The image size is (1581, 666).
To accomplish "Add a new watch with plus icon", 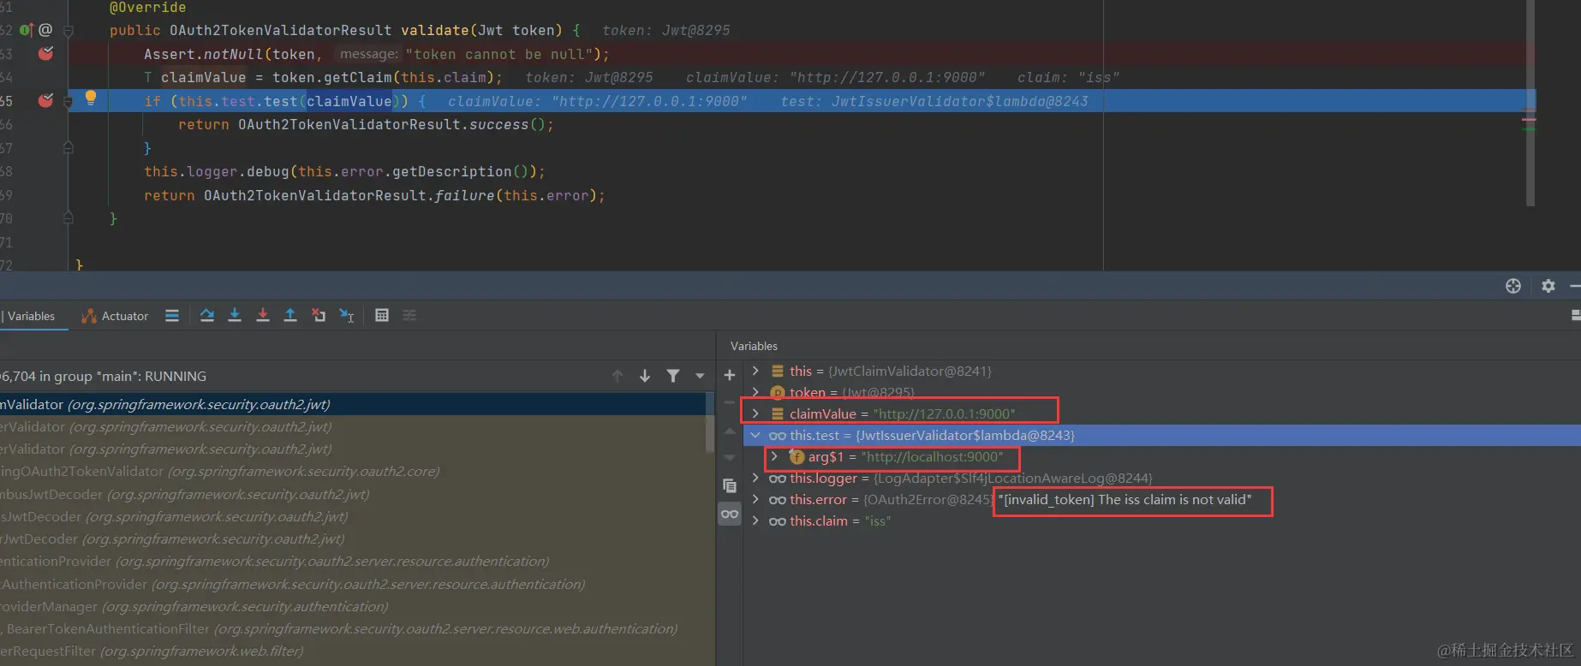I will tap(730, 375).
